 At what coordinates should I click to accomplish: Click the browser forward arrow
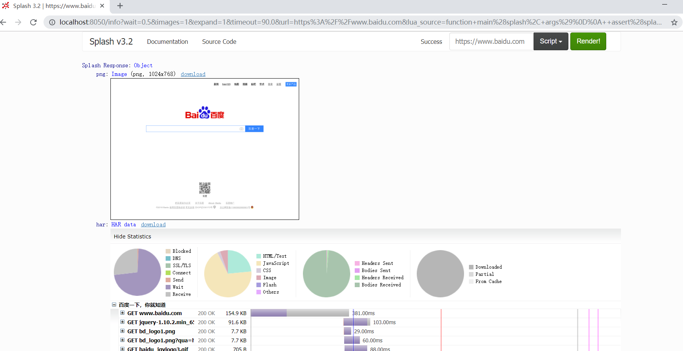(18, 22)
